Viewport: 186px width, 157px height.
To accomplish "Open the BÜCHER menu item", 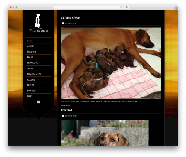I will point(31,85).
